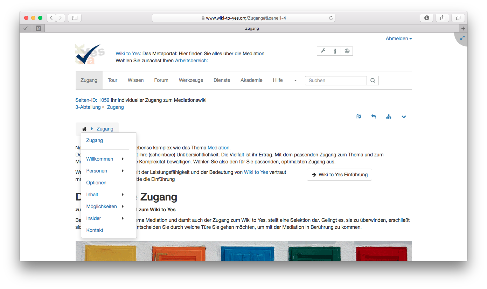
Task: Toggle fullscreen expand icon in corner
Action: pyautogui.click(x=462, y=38)
